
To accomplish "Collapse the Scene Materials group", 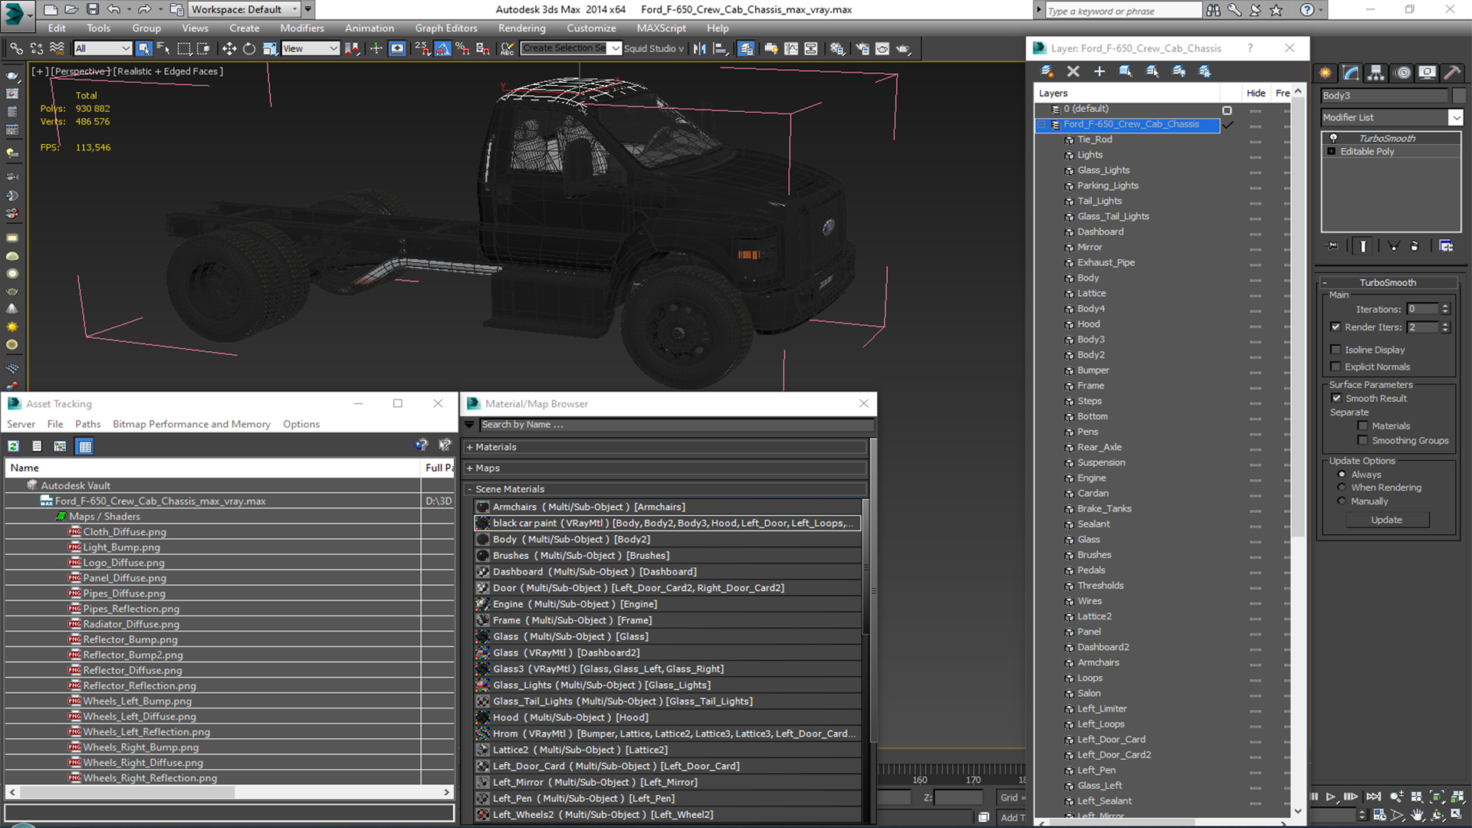I will click(x=469, y=489).
